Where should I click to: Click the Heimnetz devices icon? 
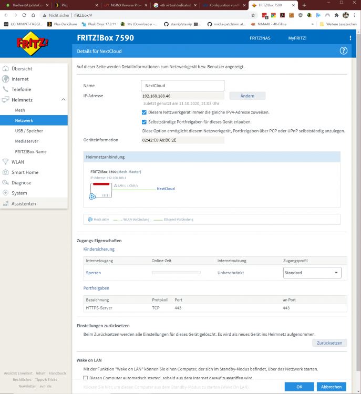(5, 100)
